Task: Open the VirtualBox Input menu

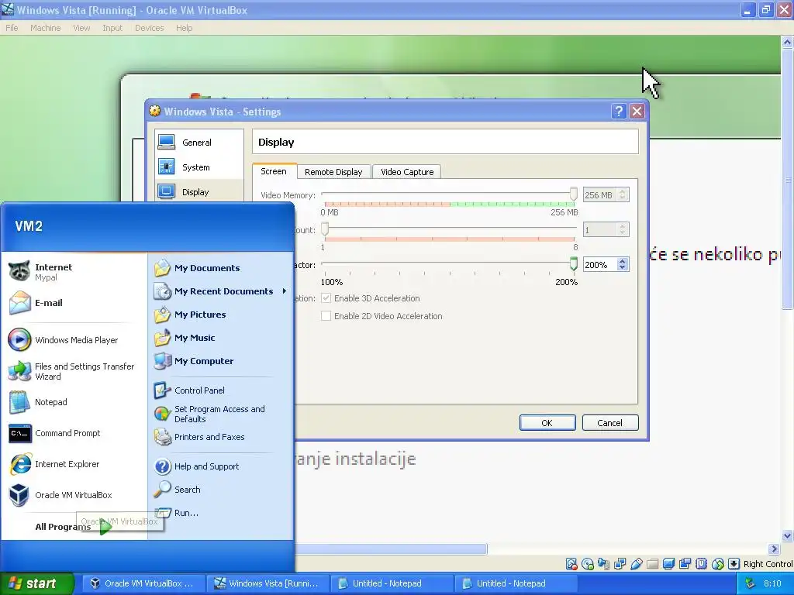Action: tap(112, 28)
